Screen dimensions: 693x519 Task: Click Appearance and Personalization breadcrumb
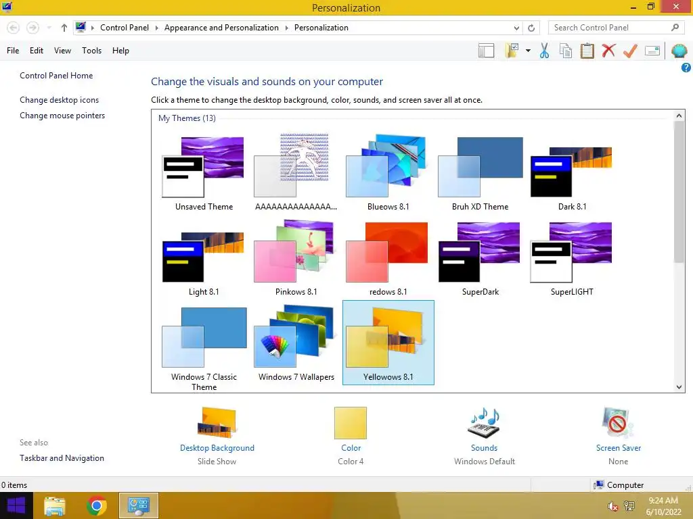coord(221,27)
